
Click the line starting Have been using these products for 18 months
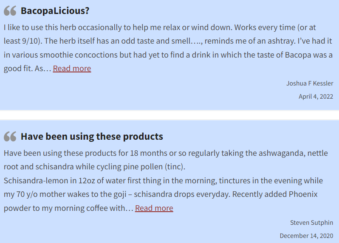[x=166, y=153]
